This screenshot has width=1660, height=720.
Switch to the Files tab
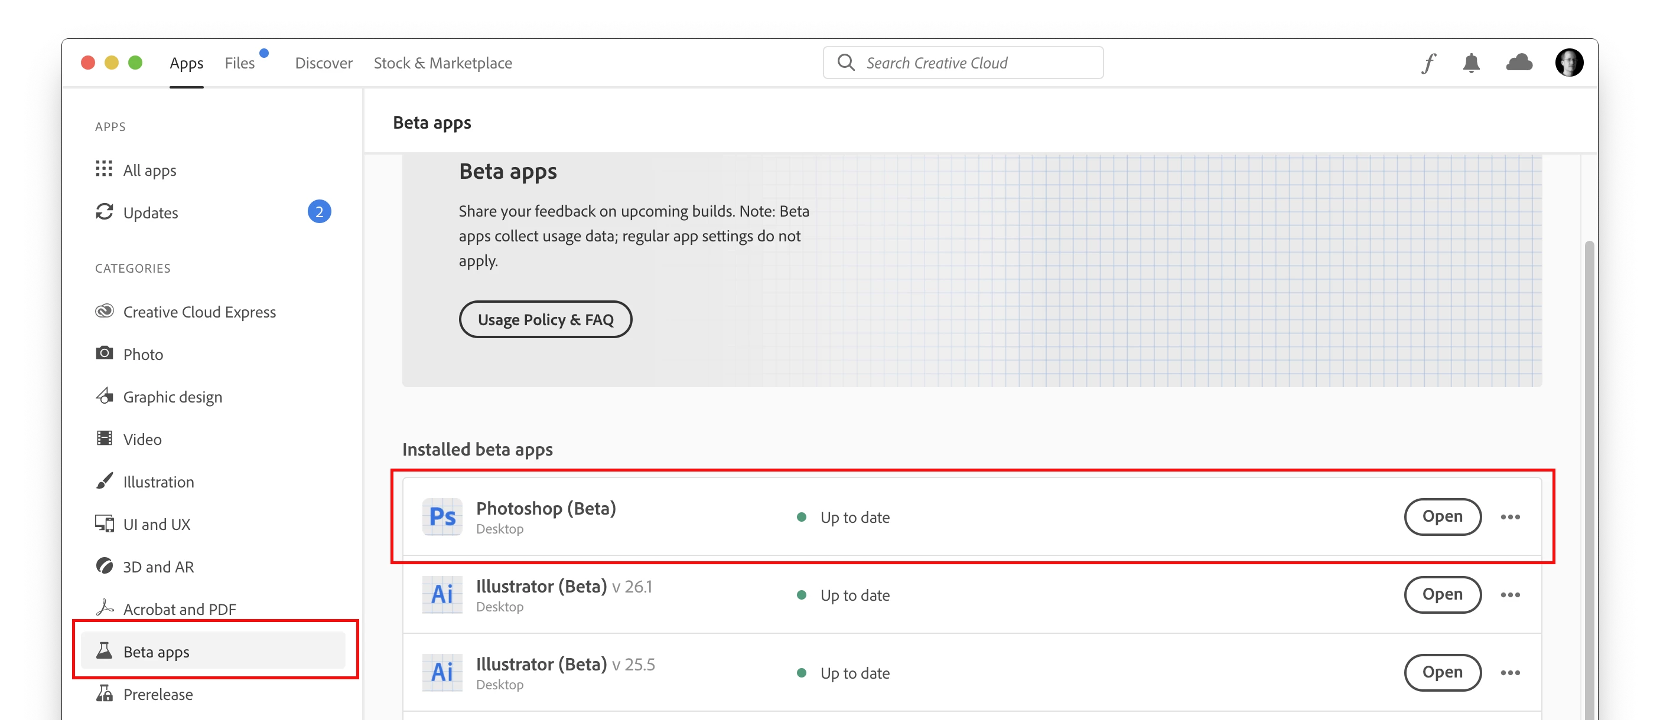click(240, 63)
